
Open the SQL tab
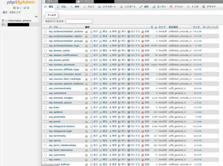(x=62, y=7)
